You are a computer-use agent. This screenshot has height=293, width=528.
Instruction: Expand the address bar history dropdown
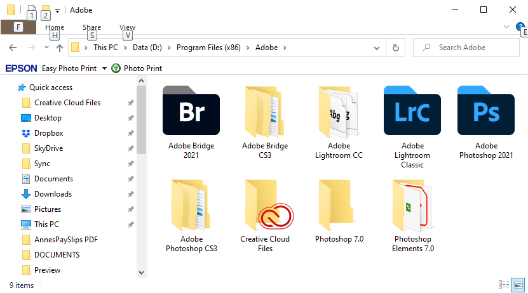coord(377,48)
